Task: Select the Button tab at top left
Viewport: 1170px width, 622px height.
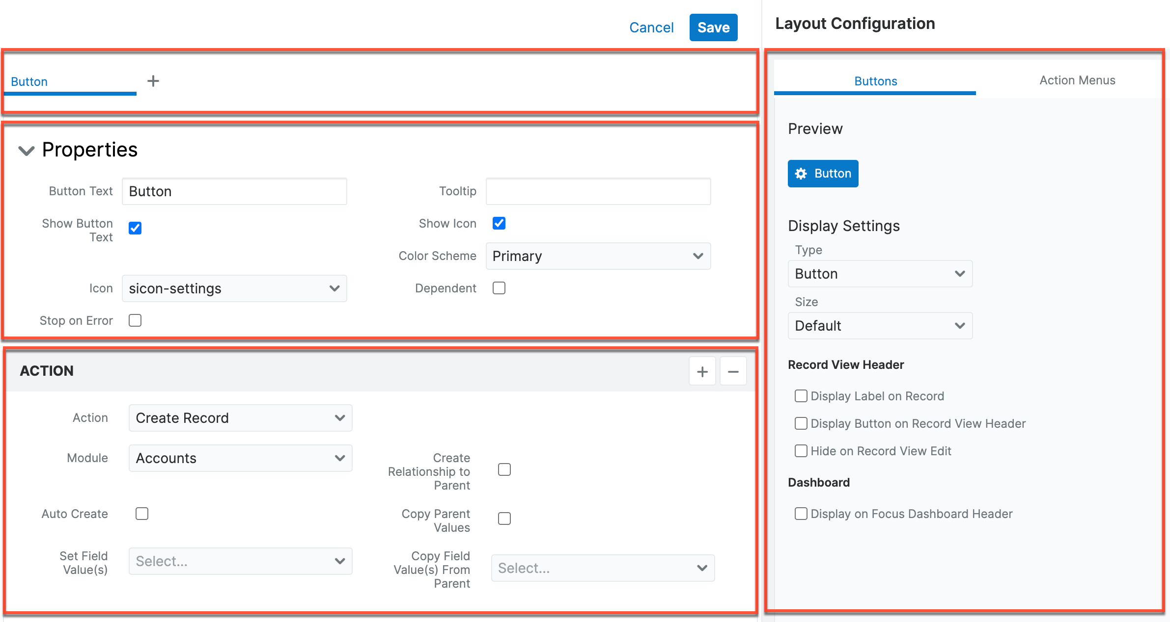Action: (x=29, y=81)
